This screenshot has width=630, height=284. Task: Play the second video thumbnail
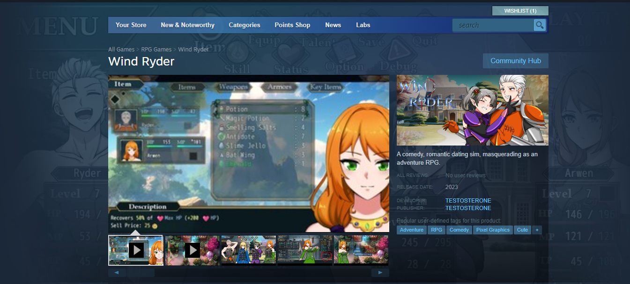(x=192, y=250)
